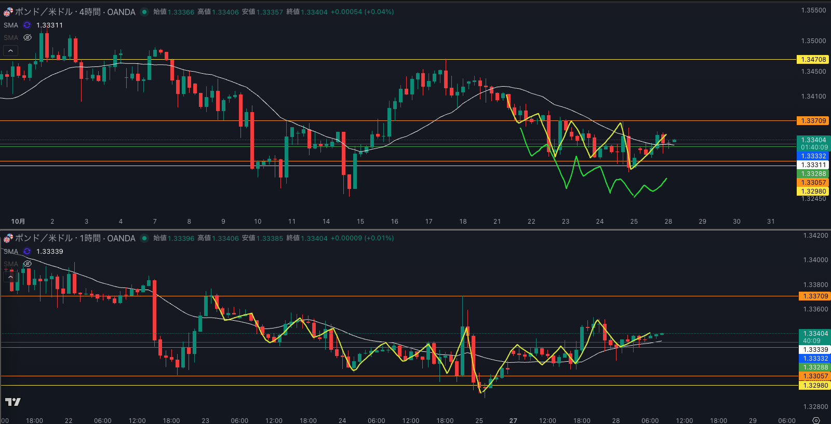Open the ポンド/米ドル 1時間 symbol title
The width and height of the screenshot is (831, 424).
(75, 238)
